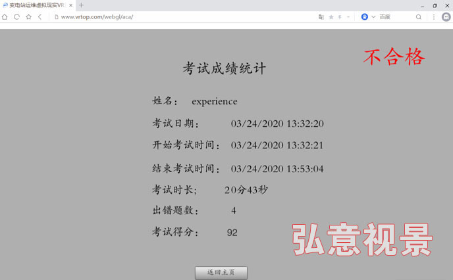Open the search engine selector chevron
453x280 pixels.
(373, 17)
